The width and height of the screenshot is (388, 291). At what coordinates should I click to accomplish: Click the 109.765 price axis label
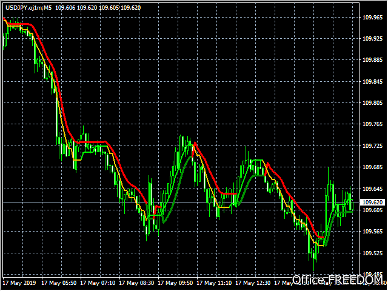pos(372,124)
